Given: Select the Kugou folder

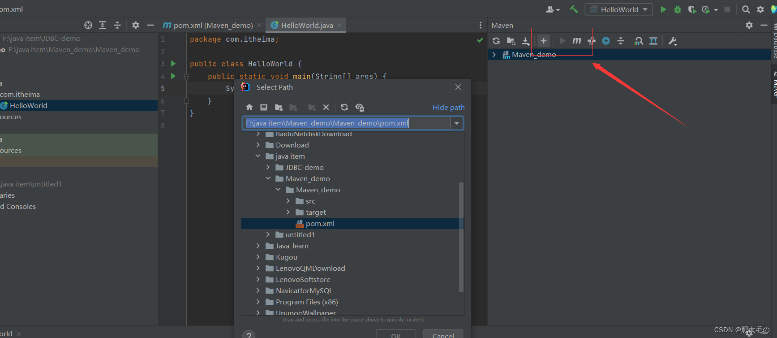Looking at the screenshot, I should tap(287, 257).
